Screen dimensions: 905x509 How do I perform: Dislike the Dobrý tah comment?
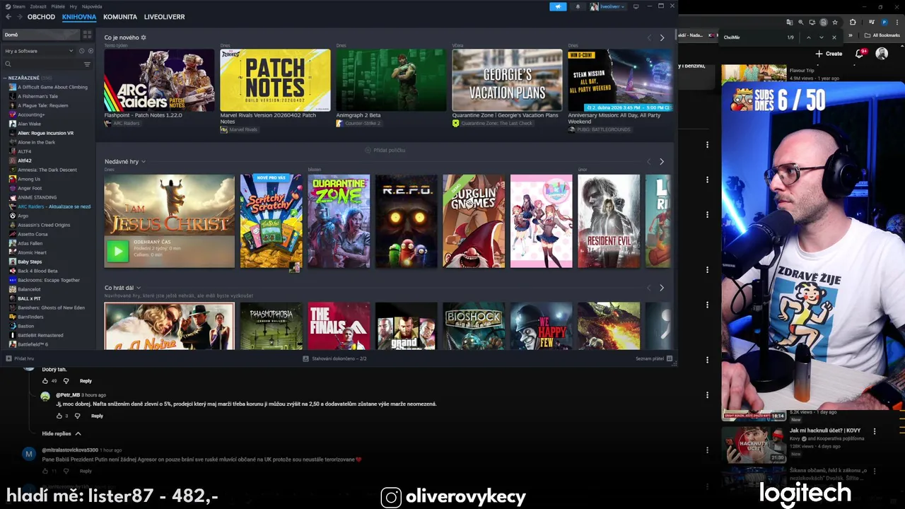66,381
